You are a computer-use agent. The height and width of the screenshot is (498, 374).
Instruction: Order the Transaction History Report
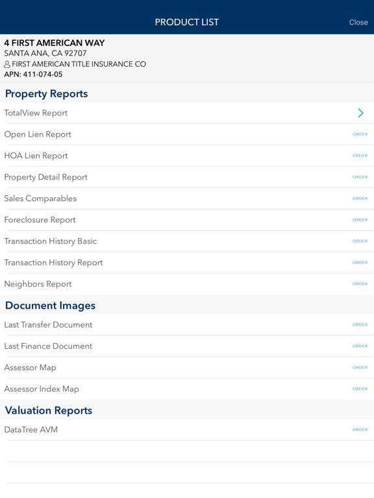click(360, 263)
